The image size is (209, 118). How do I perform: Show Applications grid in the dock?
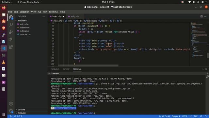point(4,114)
